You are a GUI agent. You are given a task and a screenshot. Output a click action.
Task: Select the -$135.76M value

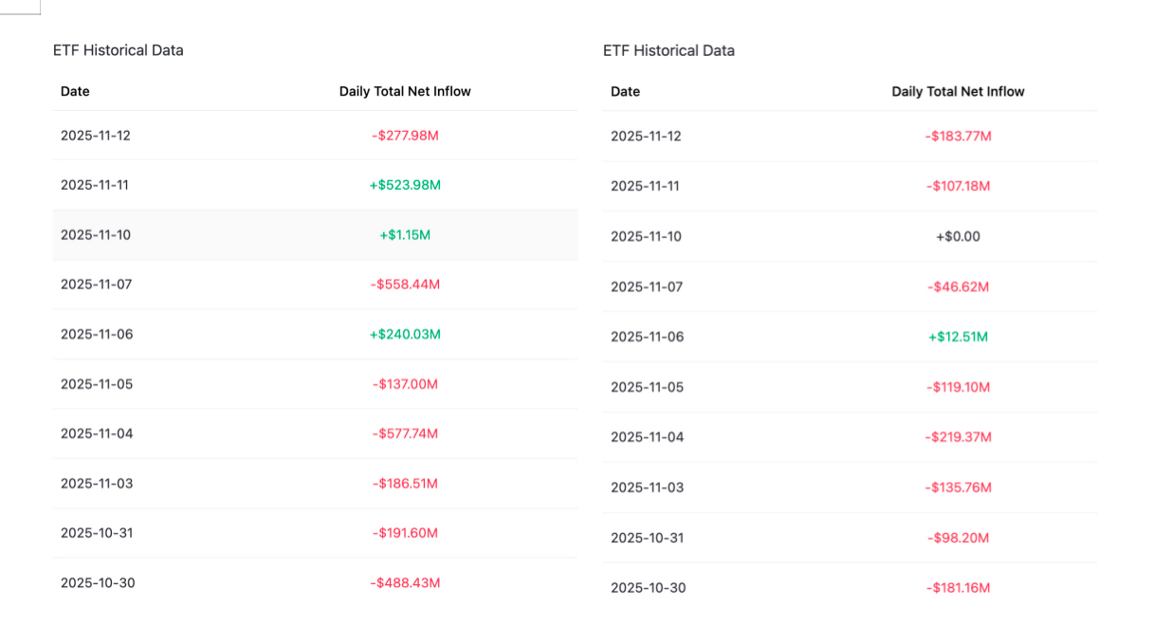[958, 487]
